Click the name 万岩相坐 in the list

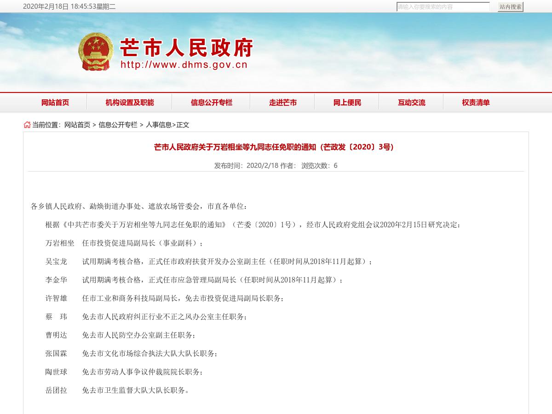(60, 243)
